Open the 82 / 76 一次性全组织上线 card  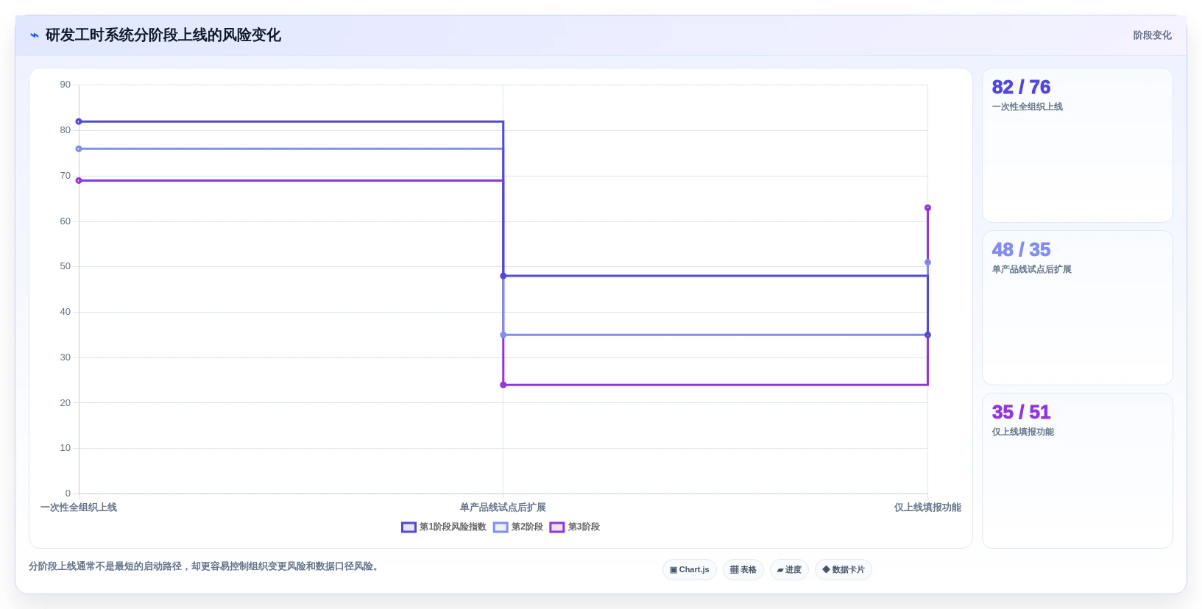pyautogui.click(x=1078, y=146)
